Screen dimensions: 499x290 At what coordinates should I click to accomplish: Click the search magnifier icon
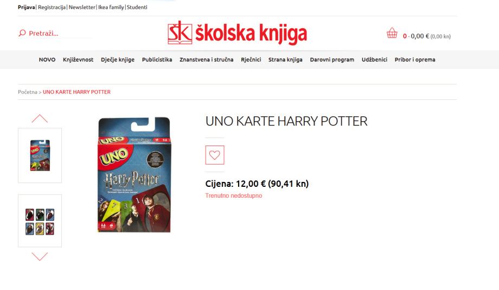(22, 33)
